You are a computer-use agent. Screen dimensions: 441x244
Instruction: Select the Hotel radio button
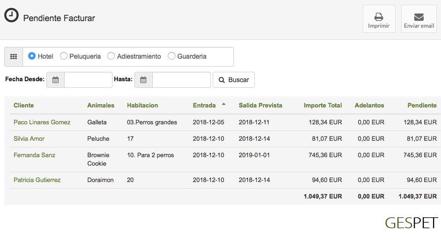point(32,56)
